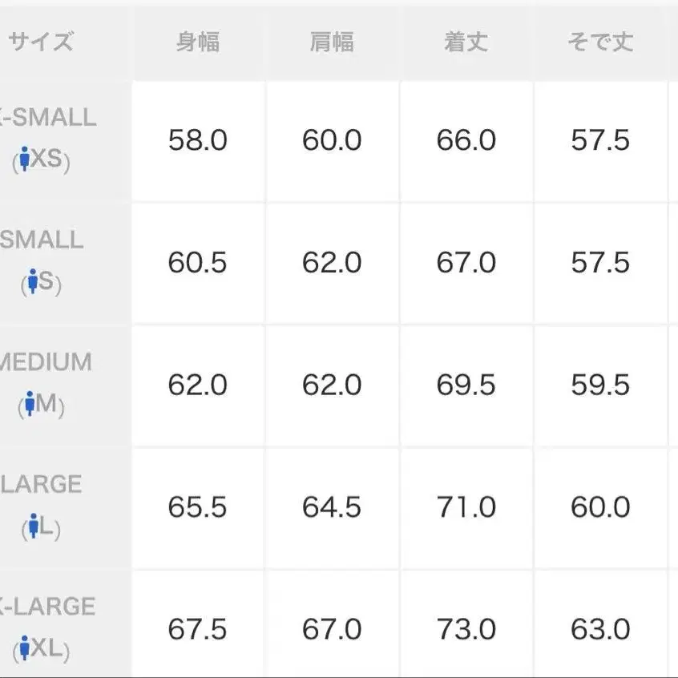Select the 着丈 column header
678x678 pixels.
[466, 42]
